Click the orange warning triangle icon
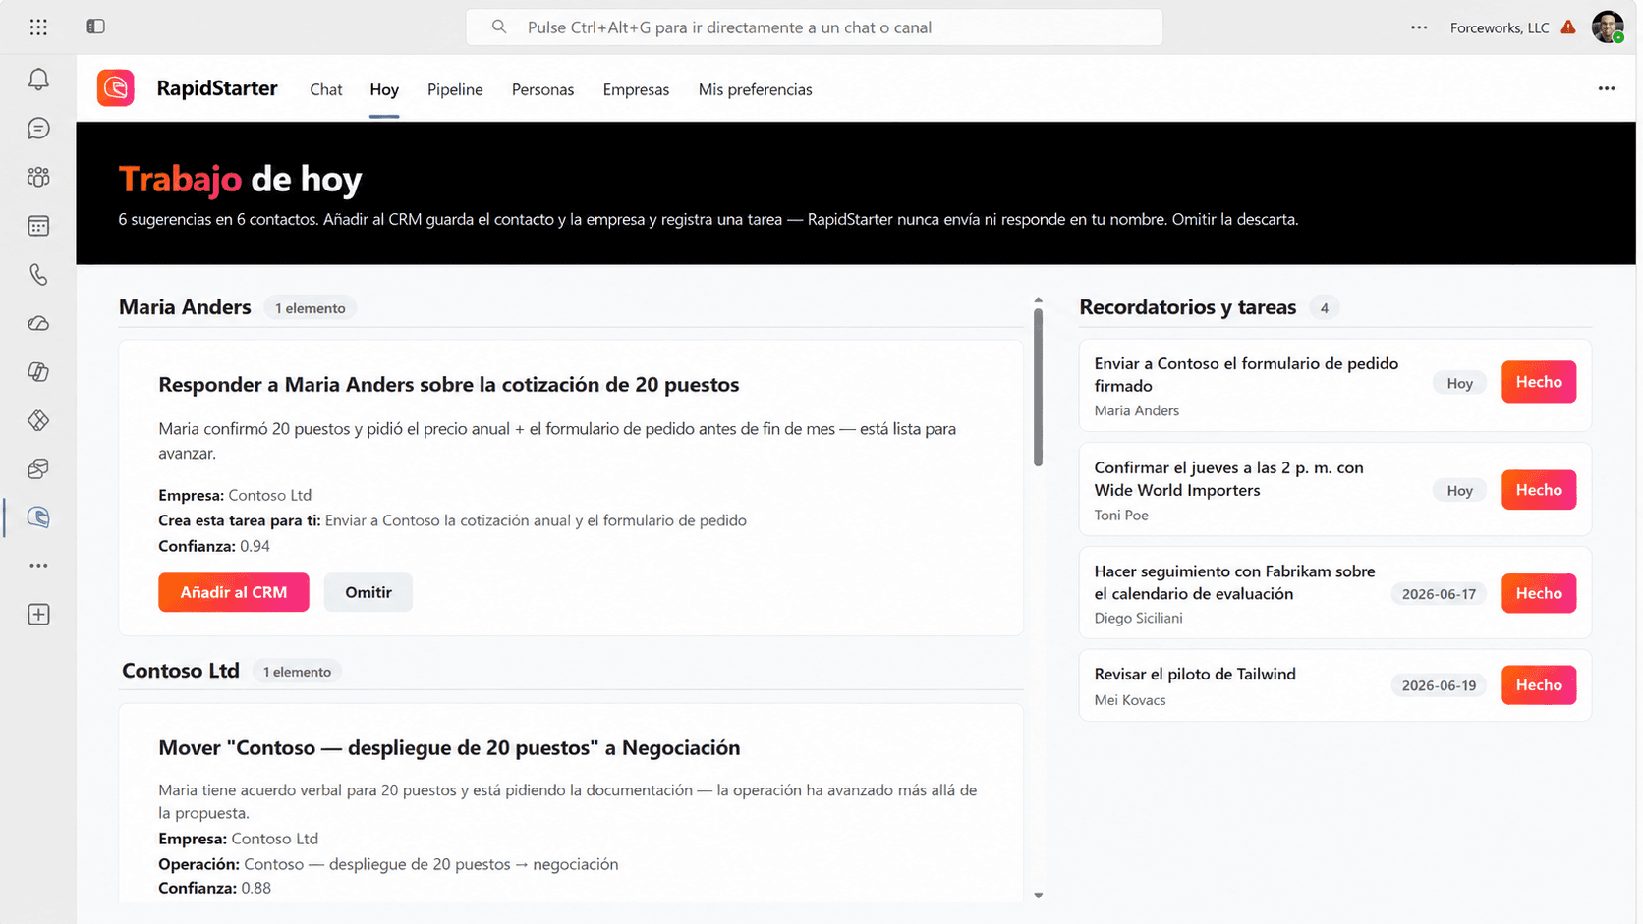 point(1568,27)
